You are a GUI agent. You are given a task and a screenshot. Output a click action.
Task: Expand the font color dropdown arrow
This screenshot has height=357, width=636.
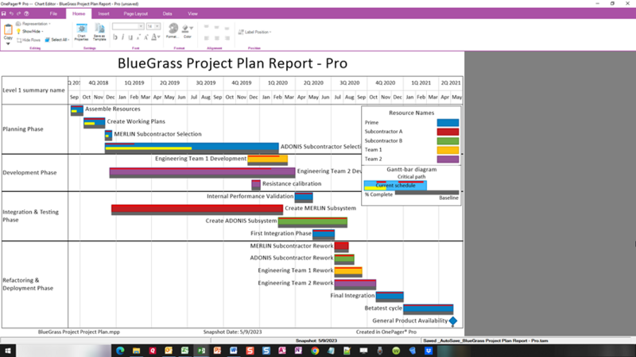tap(158, 37)
